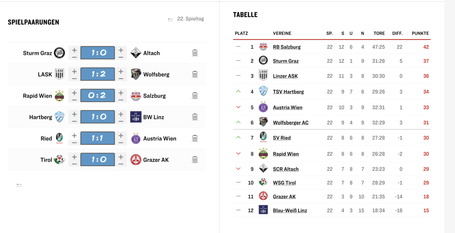Clear the Hartberg vs BW Linz score
This screenshot has height=233, width=455.
[195, 117]
